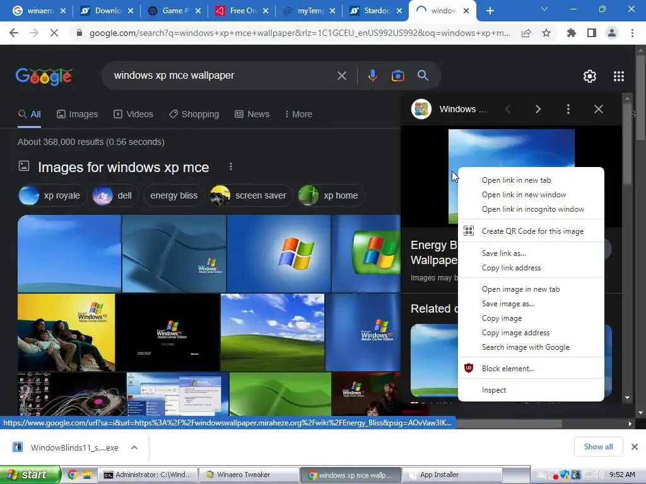The image size is (646, 484).
Task: Select the News search tab
Action: [x=252, y=115]
